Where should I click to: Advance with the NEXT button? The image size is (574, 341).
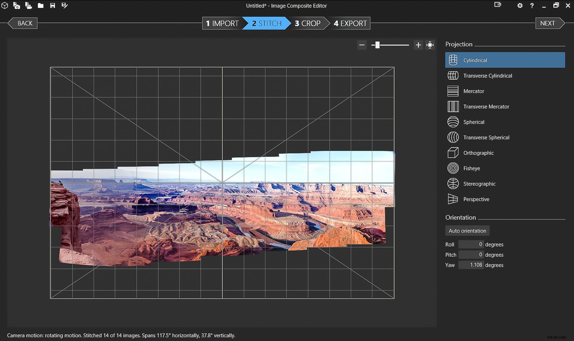(548, 23)
